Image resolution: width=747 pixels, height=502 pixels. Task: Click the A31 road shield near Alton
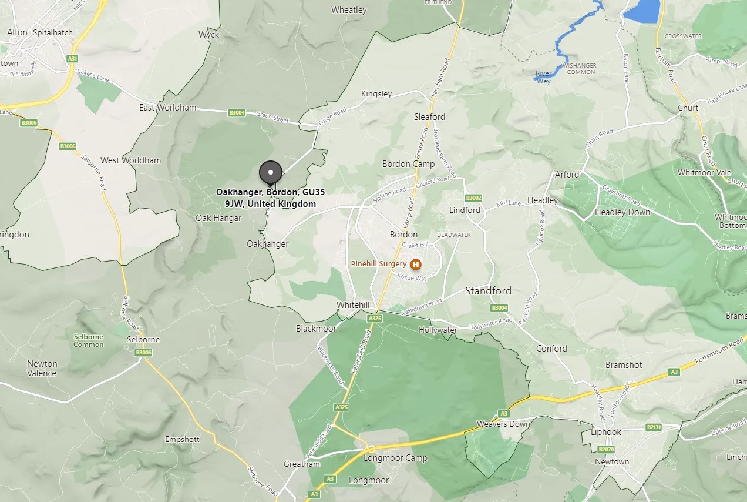[72, 59]
